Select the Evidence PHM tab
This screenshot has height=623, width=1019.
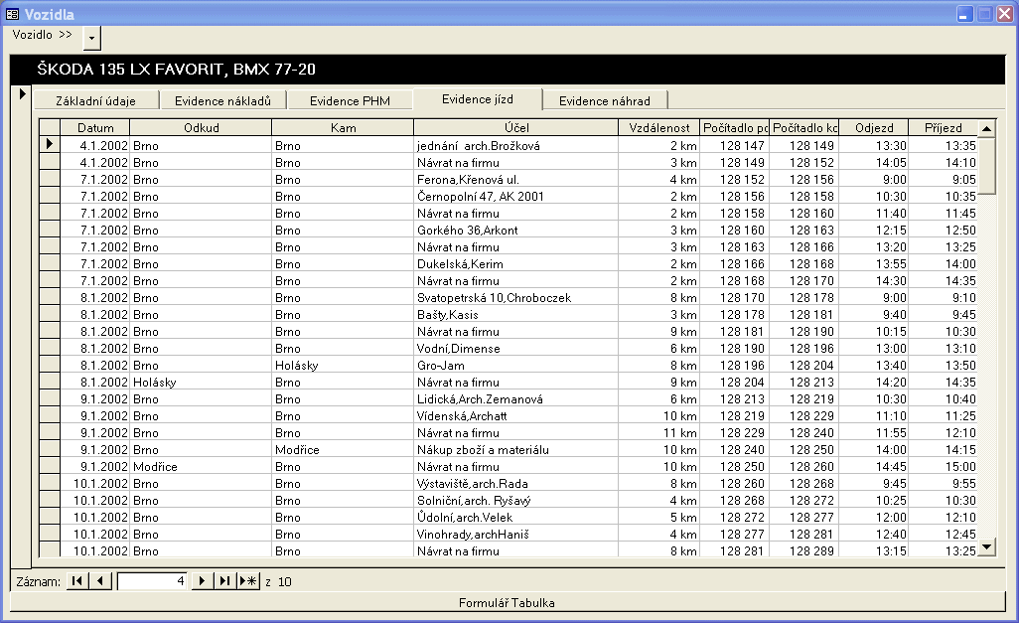pyautogui.click(x=350, y=100)
